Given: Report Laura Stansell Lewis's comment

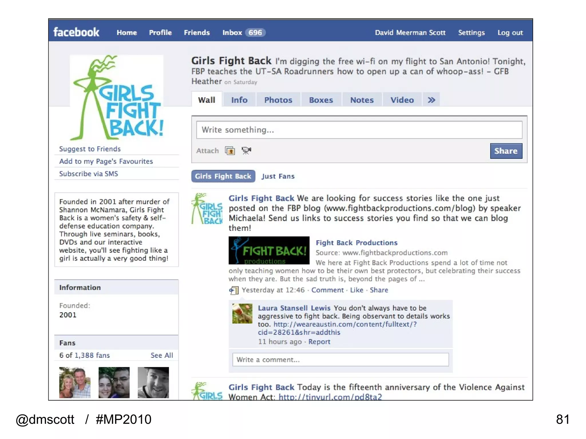Looking at the screenshot, I should (319, 342).
